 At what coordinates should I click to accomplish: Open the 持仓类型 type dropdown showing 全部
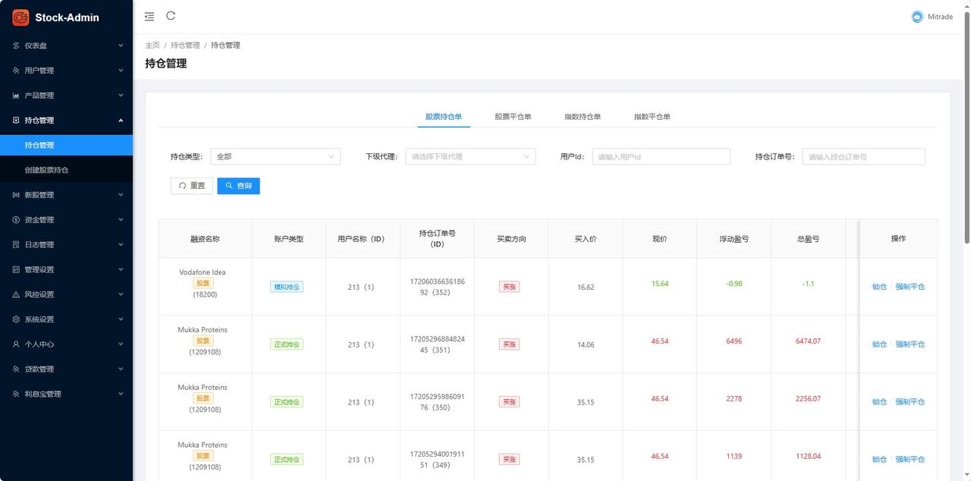coord(277,156)
